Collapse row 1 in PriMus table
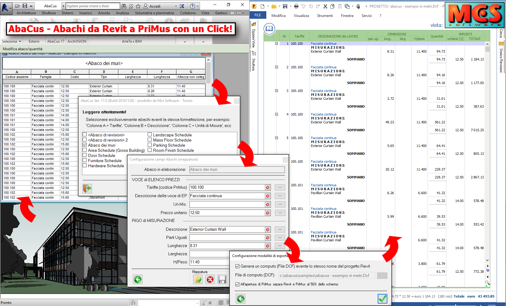This screenshot has height=306, width=506. pos(276,44)
